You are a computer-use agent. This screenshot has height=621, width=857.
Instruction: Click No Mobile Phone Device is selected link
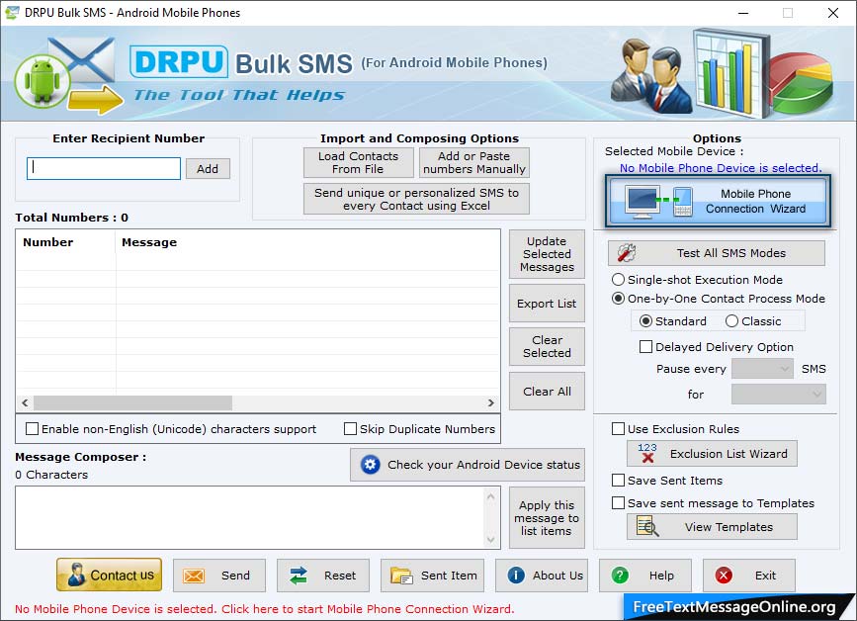click(x=721, y=168)
